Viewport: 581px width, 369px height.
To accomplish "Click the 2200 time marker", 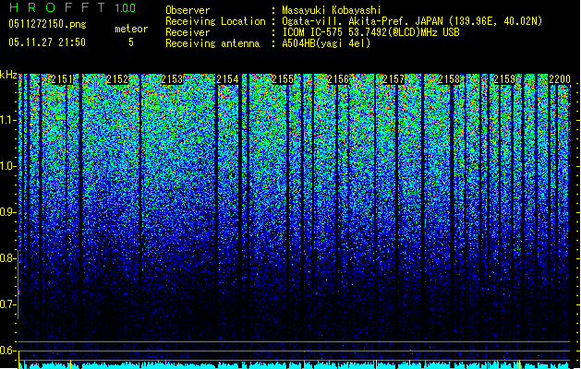I will (560, 79).
